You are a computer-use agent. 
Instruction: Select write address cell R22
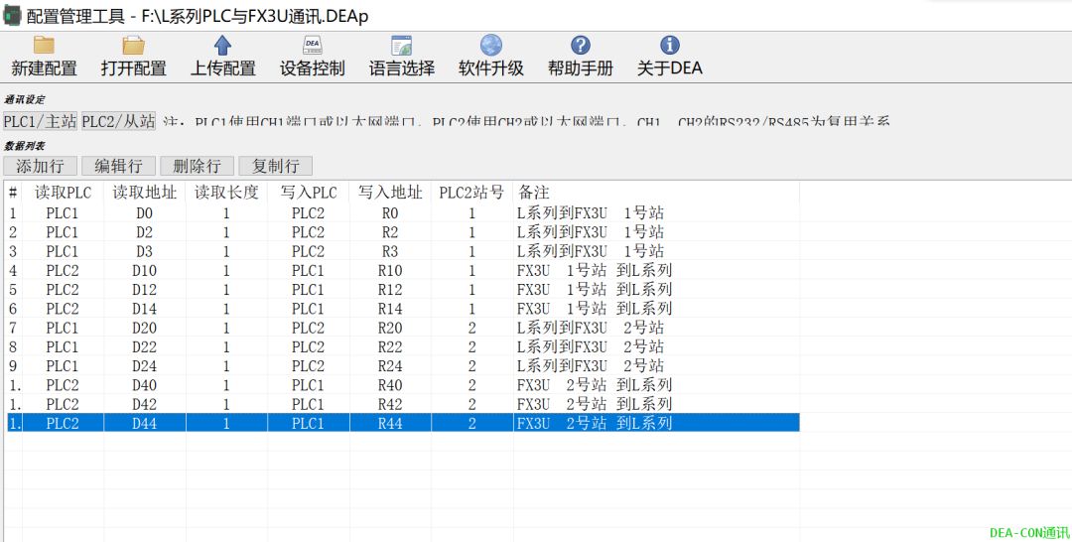(x=390, y=346)
